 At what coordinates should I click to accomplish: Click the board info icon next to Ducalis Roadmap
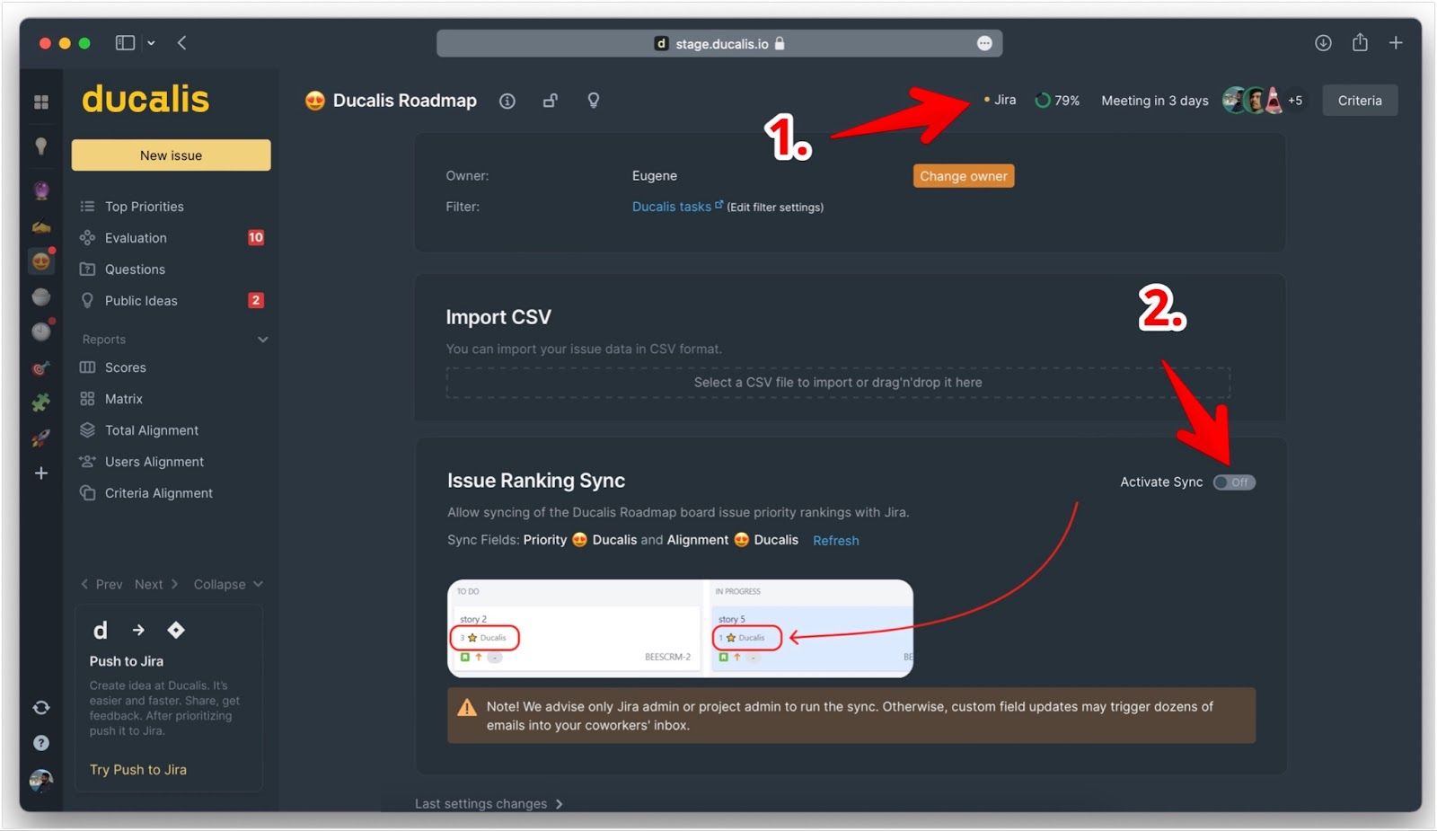(x=507, y=102)
